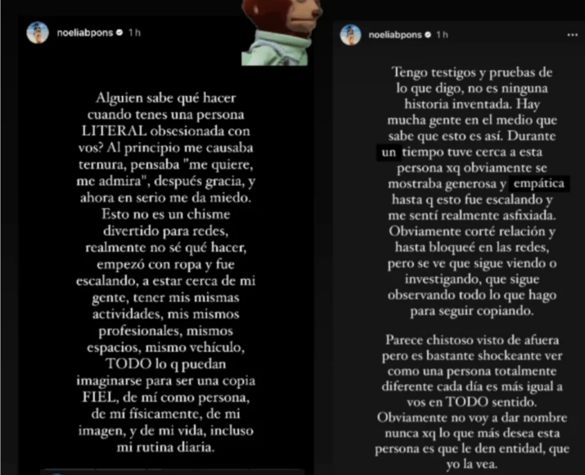Viewport: 585px width, 475px height.
Task: Click the "mi rutina diaria." closing line
Action: [166, 447]
